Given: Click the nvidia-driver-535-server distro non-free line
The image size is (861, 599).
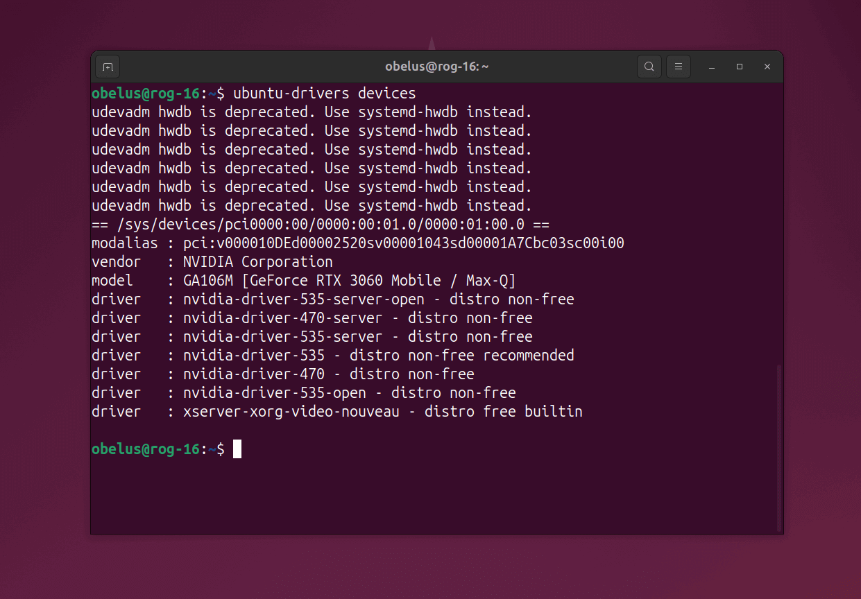Looking at the screenshot, I should click(x=312, y=336).
